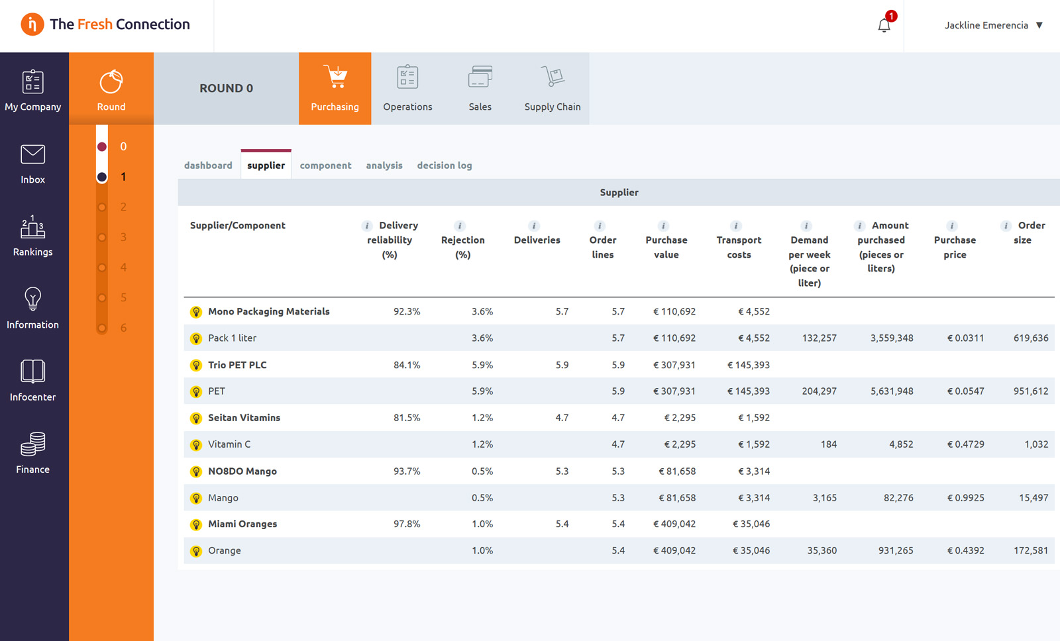The image size is (1060, 641).
Task: Click Miami Oranges reliability 97.8%
Action: (x=407, y=524)
